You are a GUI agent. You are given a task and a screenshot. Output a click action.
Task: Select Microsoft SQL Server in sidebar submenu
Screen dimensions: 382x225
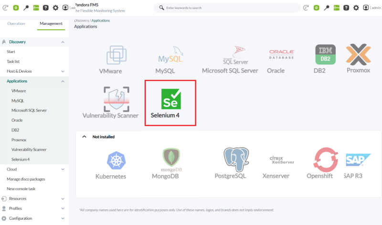point(29,110)
